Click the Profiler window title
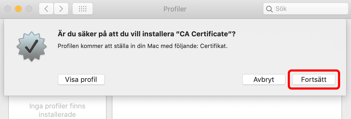Image resolution: width=351 pixels, height=119 pixels. click(175, 9)
